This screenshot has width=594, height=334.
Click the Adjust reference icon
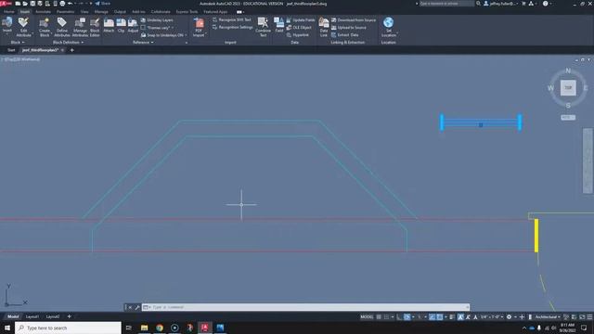[x=133, y=22]
